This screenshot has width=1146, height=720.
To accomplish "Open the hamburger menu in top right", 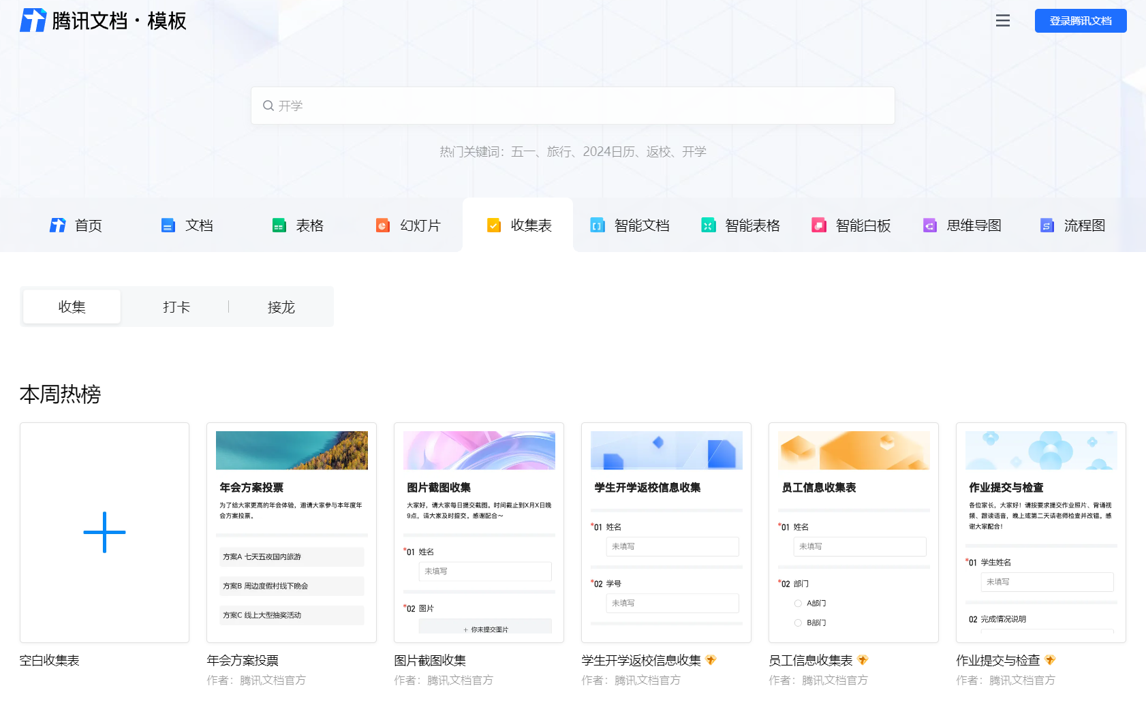I will [1002, 20].
